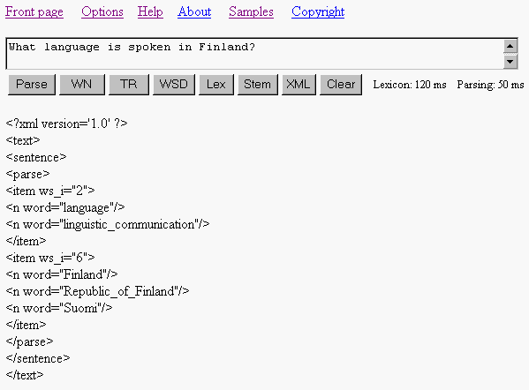This screenshot has height=390, width=529.
Task: Open the Help link
Action: (150, 11)
